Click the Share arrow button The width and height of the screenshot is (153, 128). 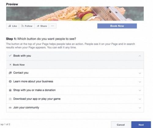pyautogui.click(x=42, y=26)
